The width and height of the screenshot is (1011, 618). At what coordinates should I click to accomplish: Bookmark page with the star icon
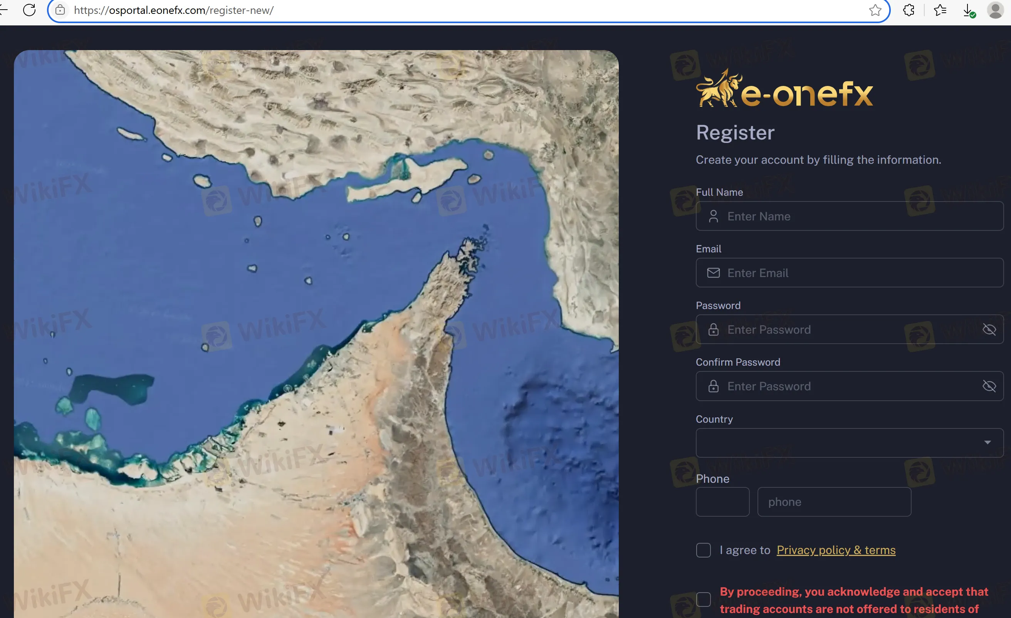(875, 10)
